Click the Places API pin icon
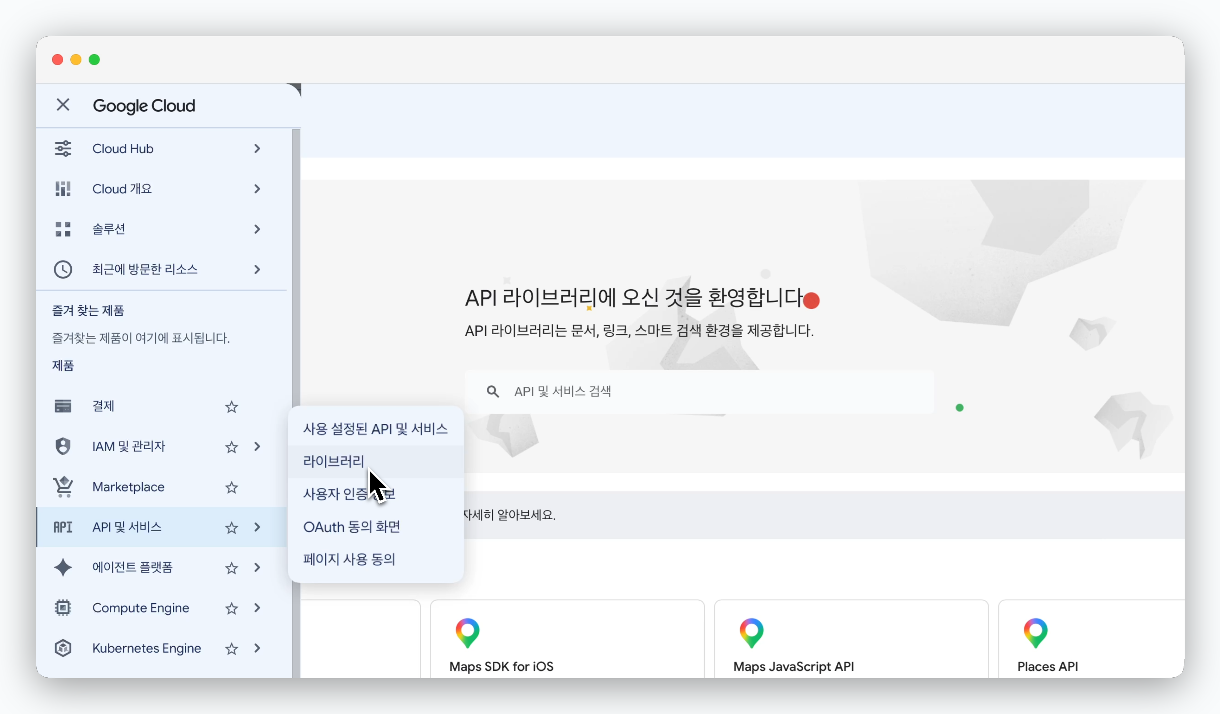 pyautogui.click(x=1036, y=633)
